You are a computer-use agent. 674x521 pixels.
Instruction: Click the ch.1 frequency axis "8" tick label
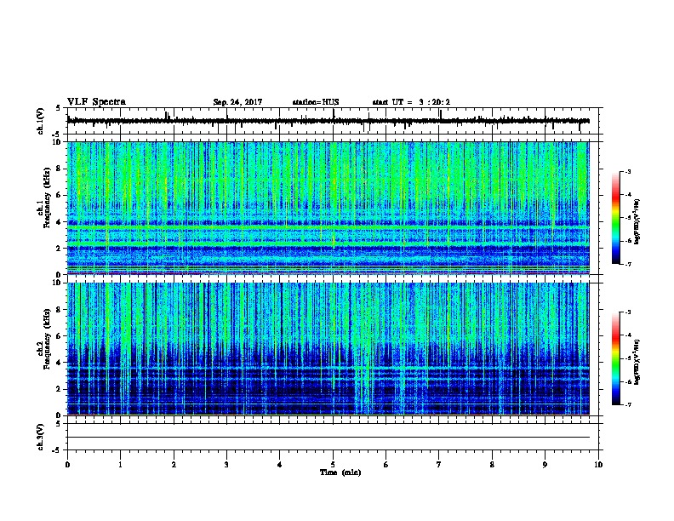[x=60, y=169]
